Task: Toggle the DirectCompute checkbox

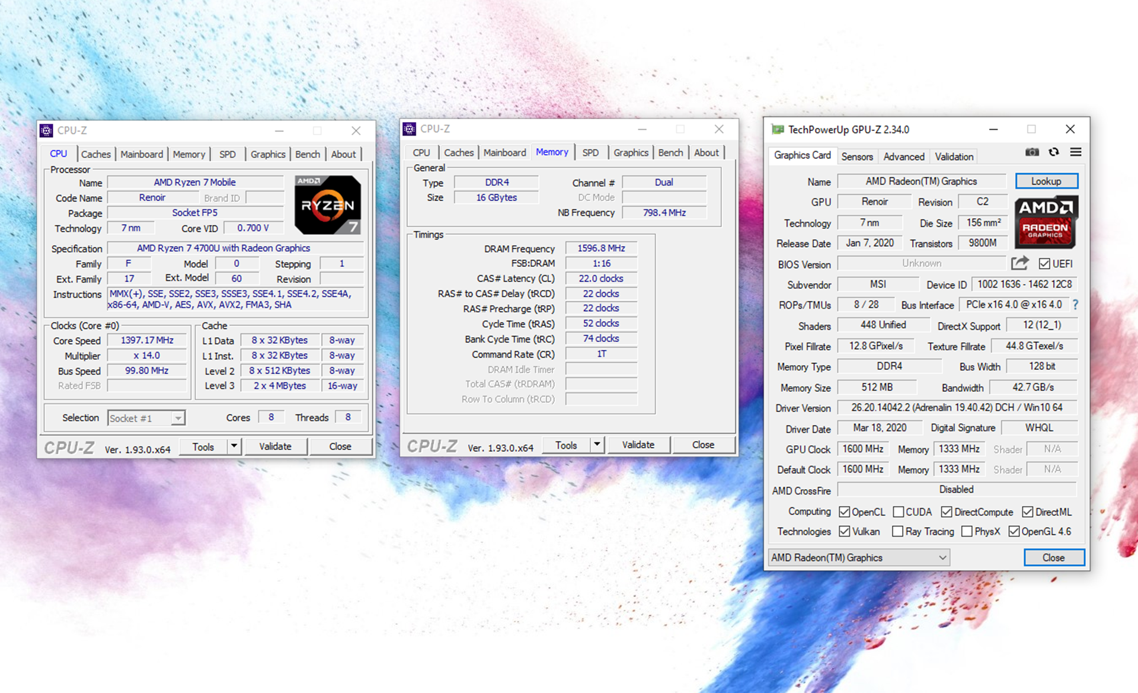Action: pos(947,512)
